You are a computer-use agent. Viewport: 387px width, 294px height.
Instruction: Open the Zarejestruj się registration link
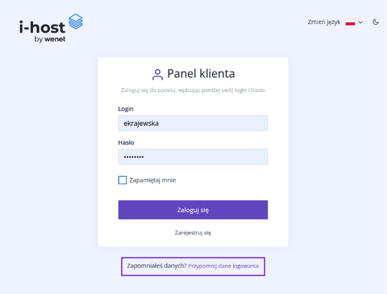(x=193, y=233)
